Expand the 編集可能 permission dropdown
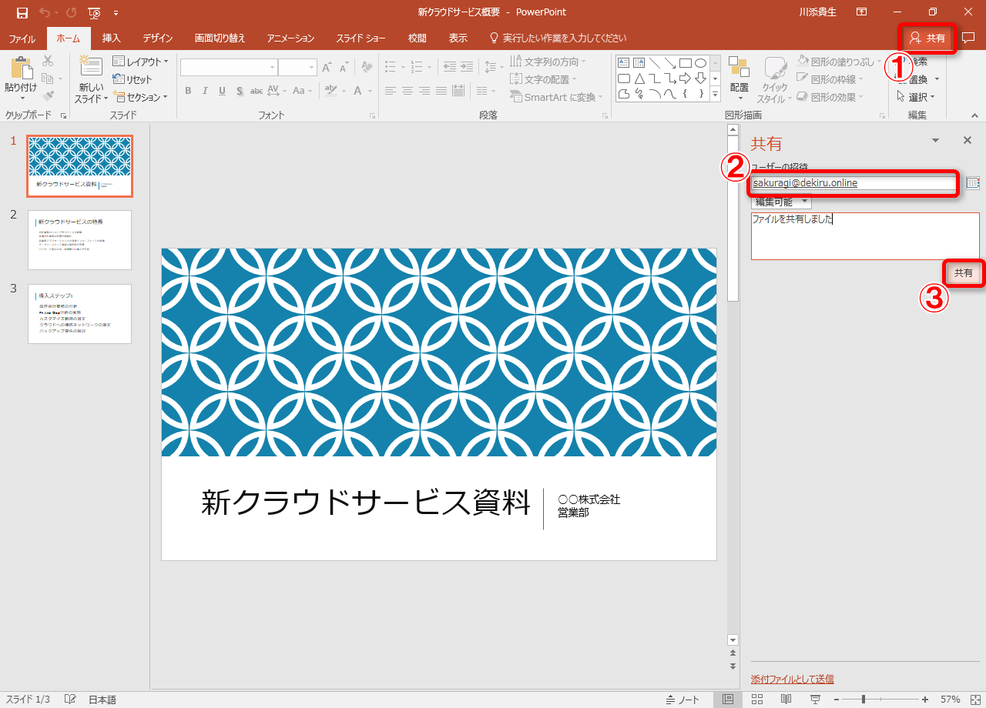 tap(781, 202)
